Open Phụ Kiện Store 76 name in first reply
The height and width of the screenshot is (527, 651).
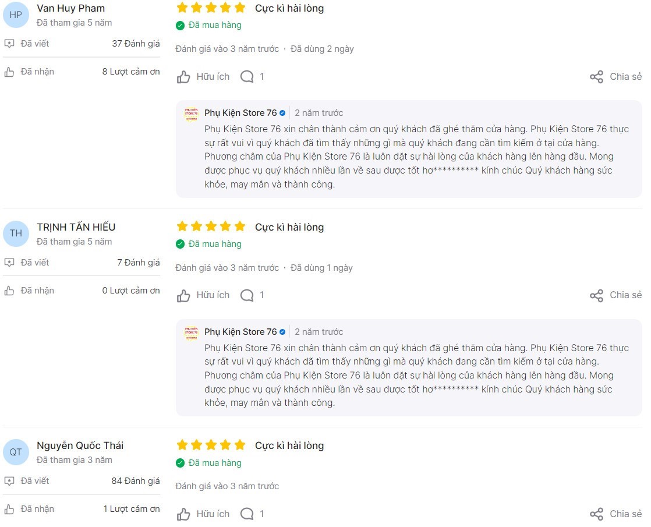[x=240, y=113]
